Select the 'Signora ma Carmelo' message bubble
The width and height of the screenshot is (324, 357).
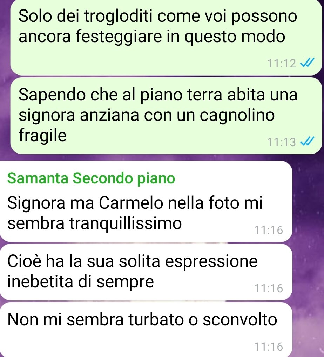click(x=146, y=201)
